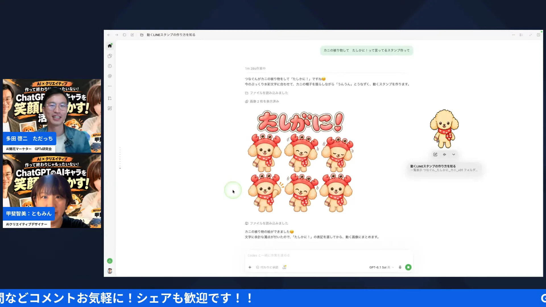
Task: Open the generated たしかに! crab sticker sheet image
Action: click(301, 161)
